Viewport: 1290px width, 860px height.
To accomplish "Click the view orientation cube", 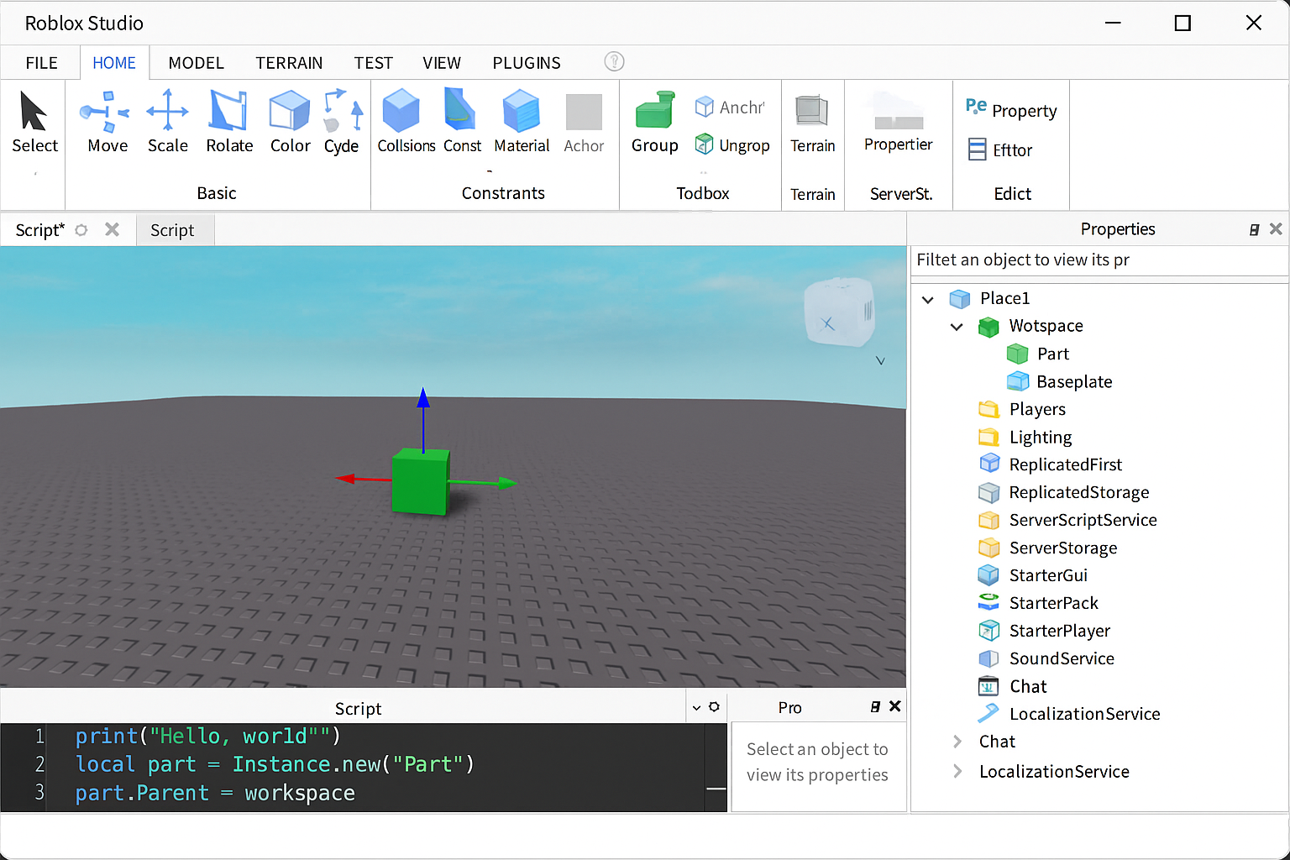I will [x=839, y=312].
